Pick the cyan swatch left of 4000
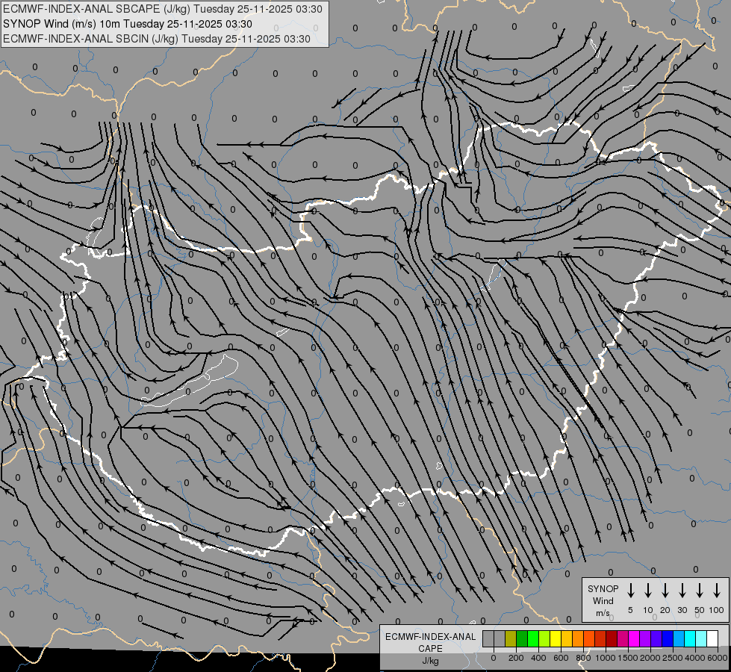This screenshot has width=731, height=672. point(690,638)
